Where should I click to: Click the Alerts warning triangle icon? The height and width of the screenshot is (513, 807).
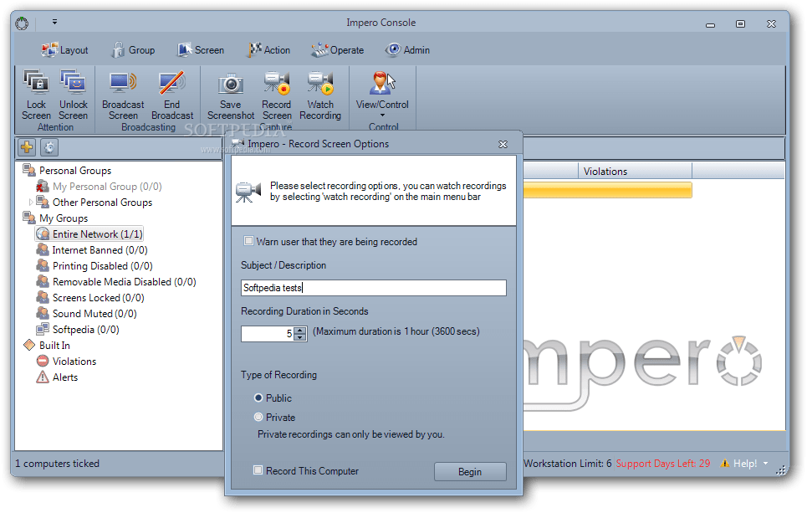click(43, 377)
